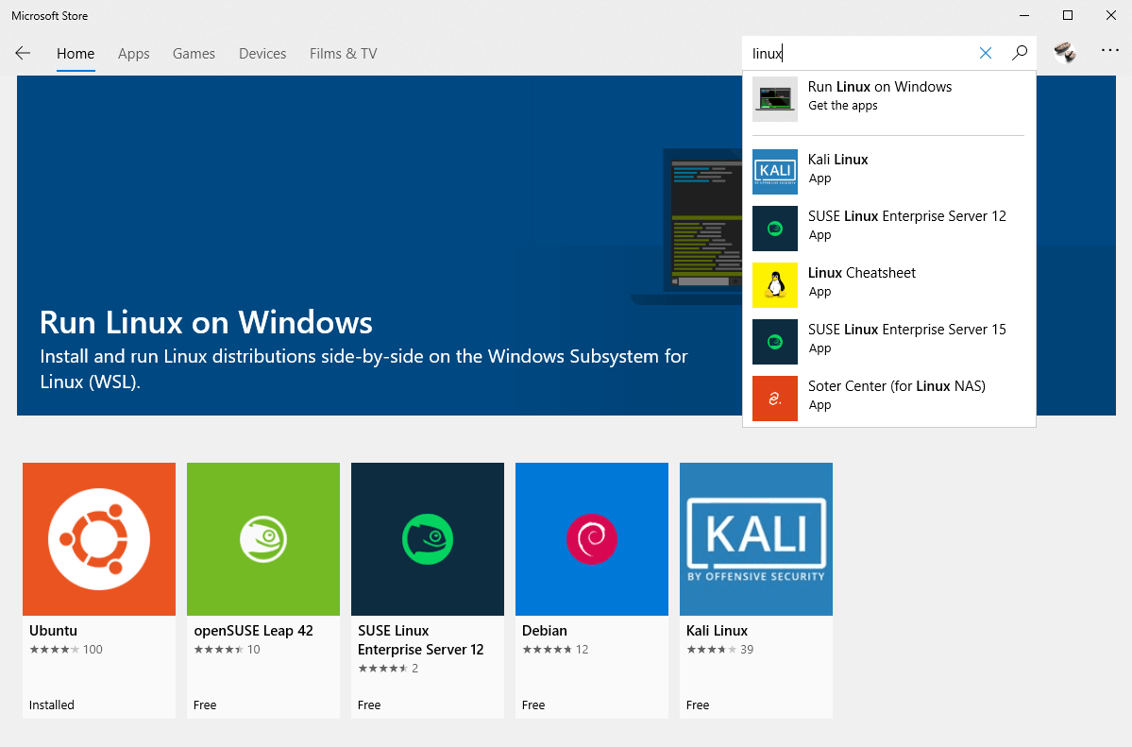The height and width of the screenshot is (747, 1132).
Task: Choose 'SUSE Linux Enterprise Server 12' suggestion text
Action: (x=906, y=216)
